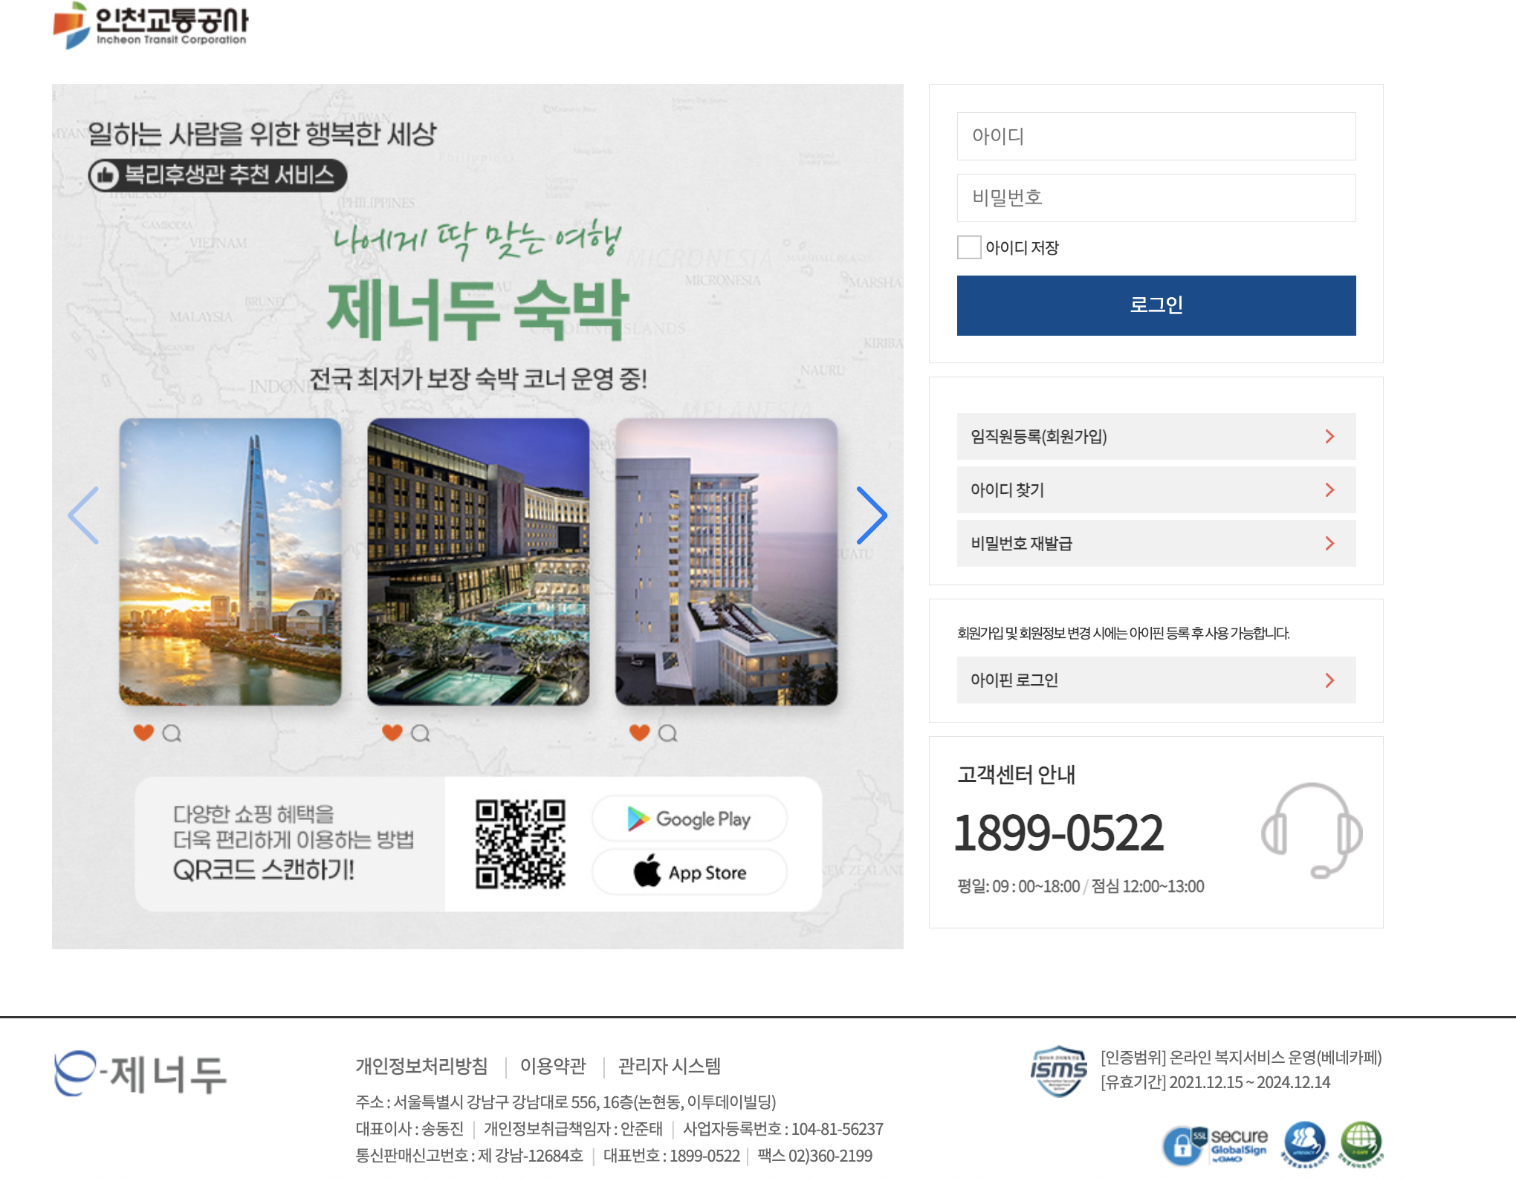Screen dimensions: 1516x1178
Task: Advance the banner with the right carousel arrow
Action: [872, 515]
